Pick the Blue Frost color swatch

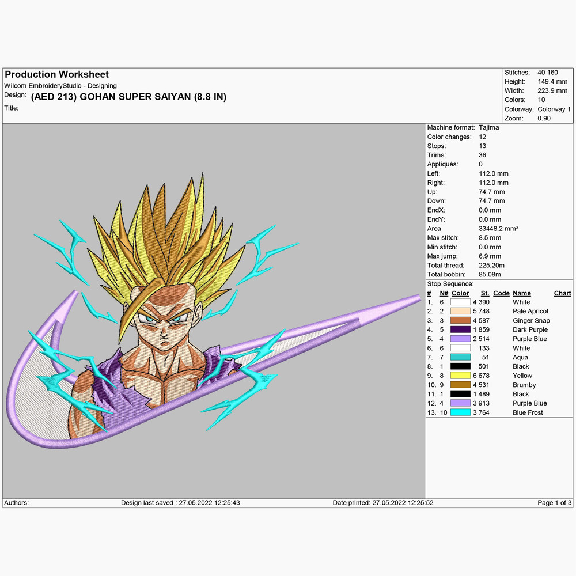[460, 412]
